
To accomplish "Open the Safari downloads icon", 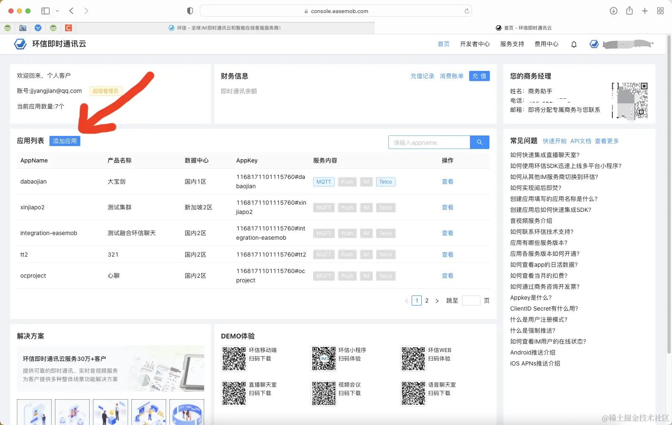I will coord(614,11).
